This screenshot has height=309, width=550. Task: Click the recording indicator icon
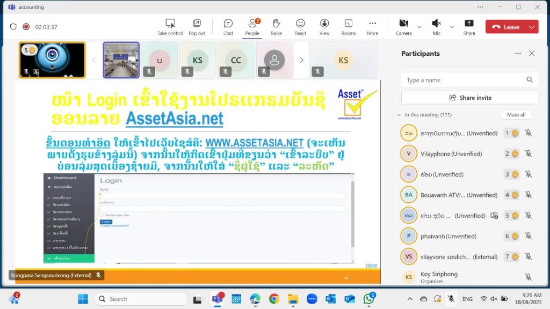click(26, 27)
